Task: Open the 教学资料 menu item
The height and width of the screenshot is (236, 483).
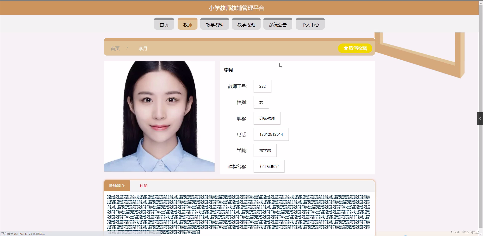Action: 214,24
